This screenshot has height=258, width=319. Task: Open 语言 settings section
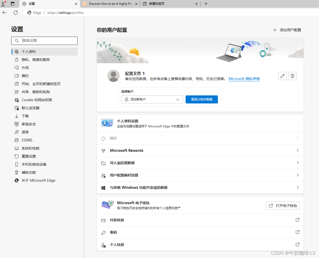pos(44,132)
